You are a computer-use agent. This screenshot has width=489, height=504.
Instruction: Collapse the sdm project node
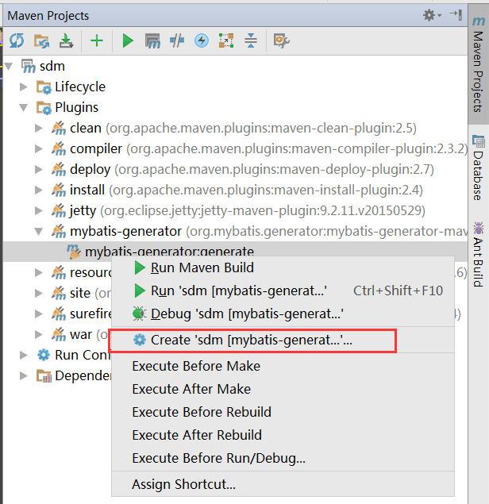[9, 67]
